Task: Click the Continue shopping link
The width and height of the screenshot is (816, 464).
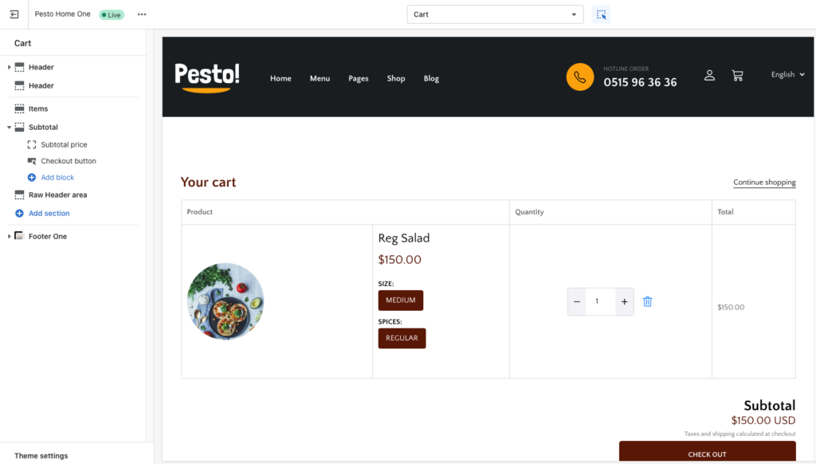Action: [x=764, y=183]
